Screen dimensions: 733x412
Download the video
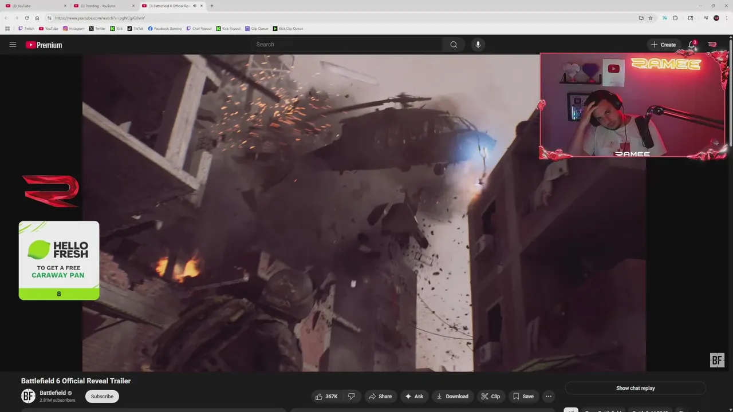[x=452, y=397]
